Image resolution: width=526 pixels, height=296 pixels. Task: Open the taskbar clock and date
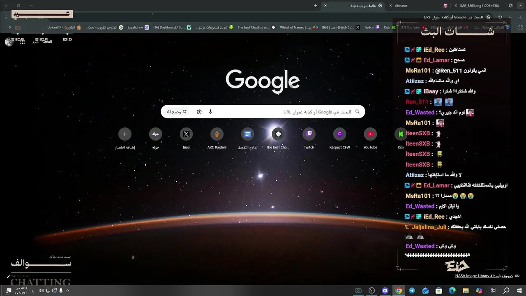pos(21,291)
